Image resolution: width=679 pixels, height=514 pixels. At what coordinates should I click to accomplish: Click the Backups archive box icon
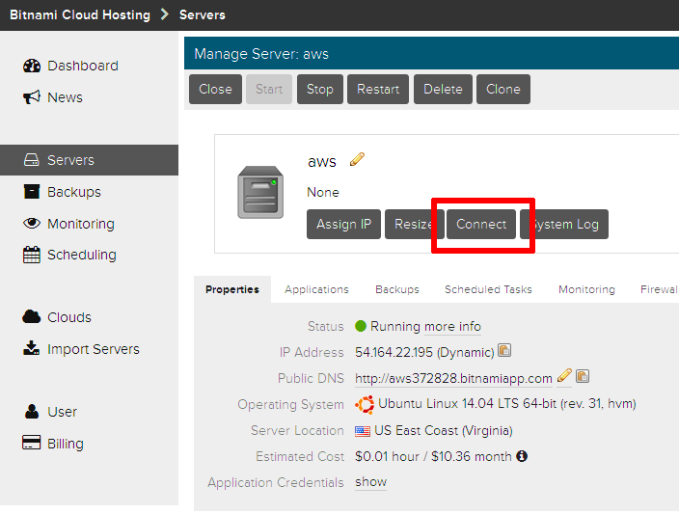[x=32, y=191]
